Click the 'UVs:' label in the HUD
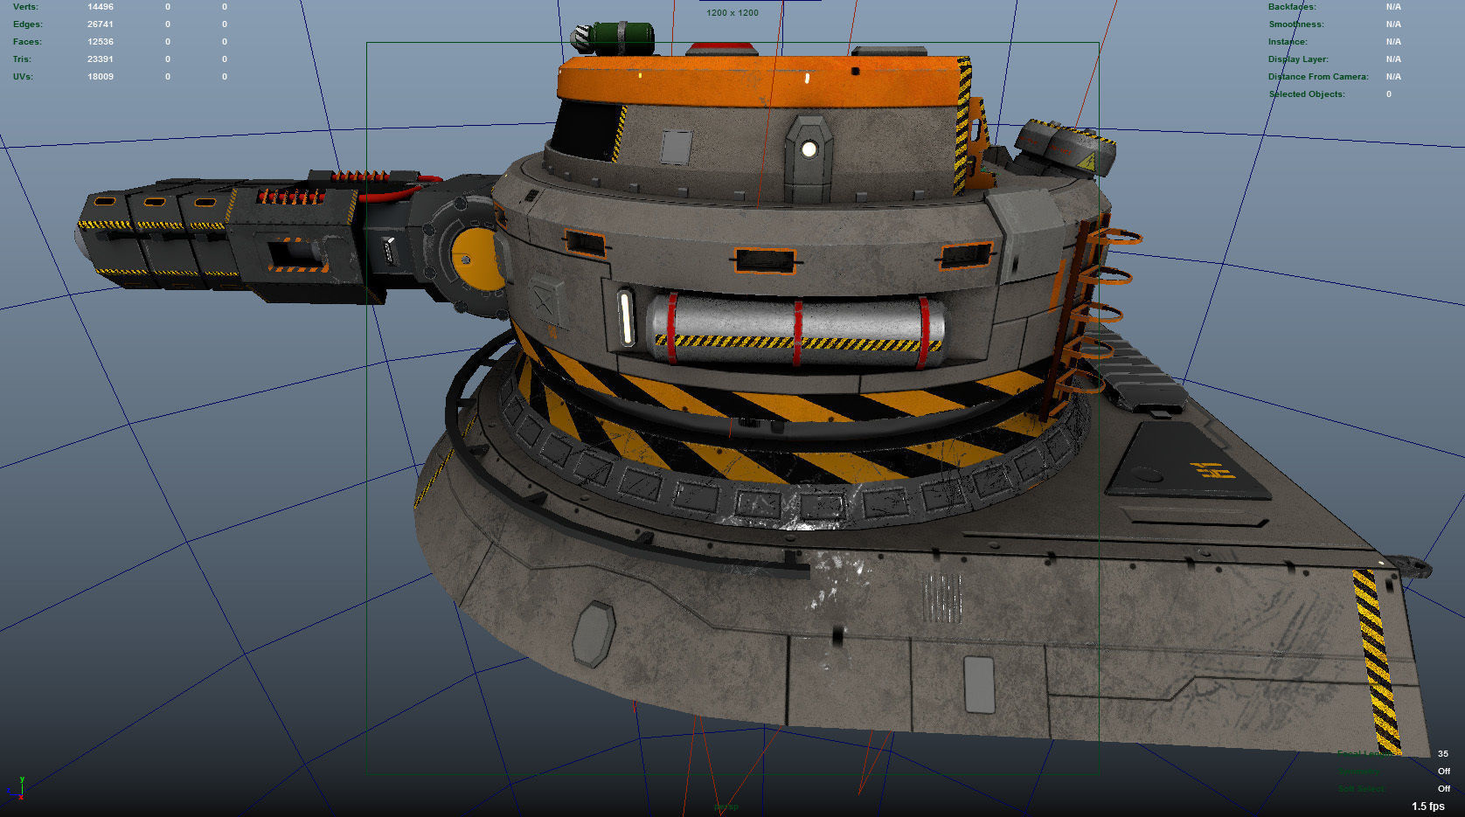The image size is (1465, 817). tap(23, 77)
